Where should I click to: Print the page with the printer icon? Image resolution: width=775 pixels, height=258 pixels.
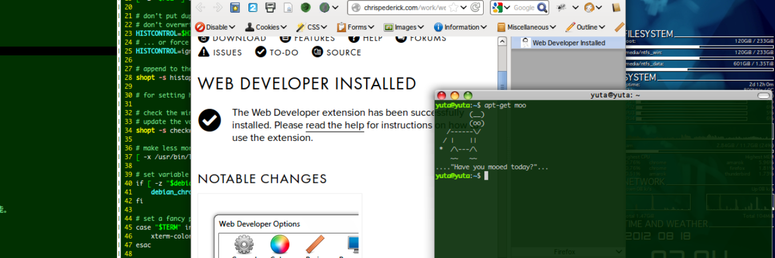pos(271,7)
